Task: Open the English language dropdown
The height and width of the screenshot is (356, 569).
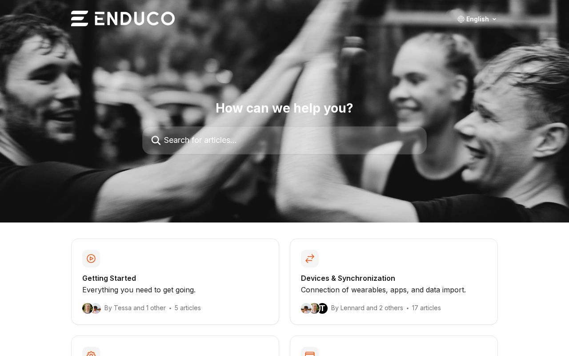Action: pos(477,19)
